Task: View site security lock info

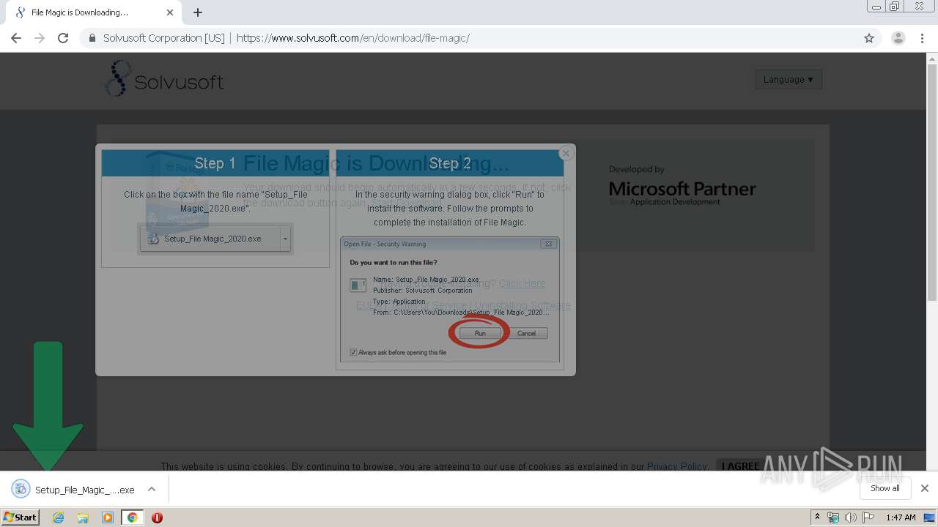Action: point(92,38)
